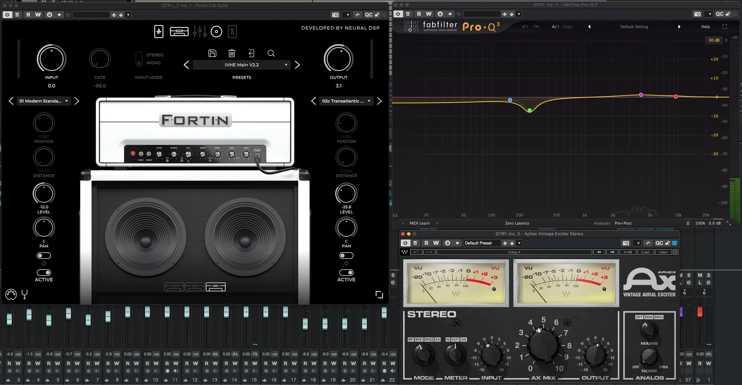Open Aphex Setup A preset field
This screenshot has height=385, width=742.
tap(514, 252)
